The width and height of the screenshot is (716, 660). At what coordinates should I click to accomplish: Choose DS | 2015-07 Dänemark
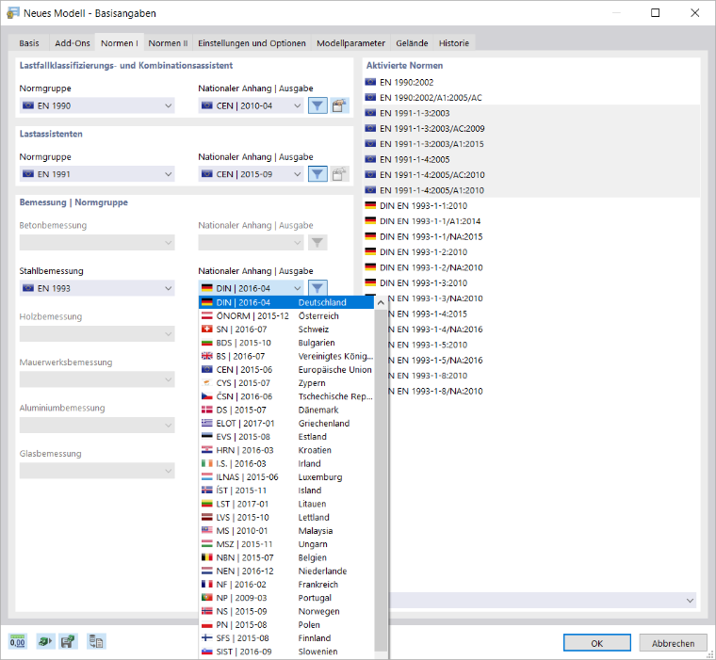286,410
